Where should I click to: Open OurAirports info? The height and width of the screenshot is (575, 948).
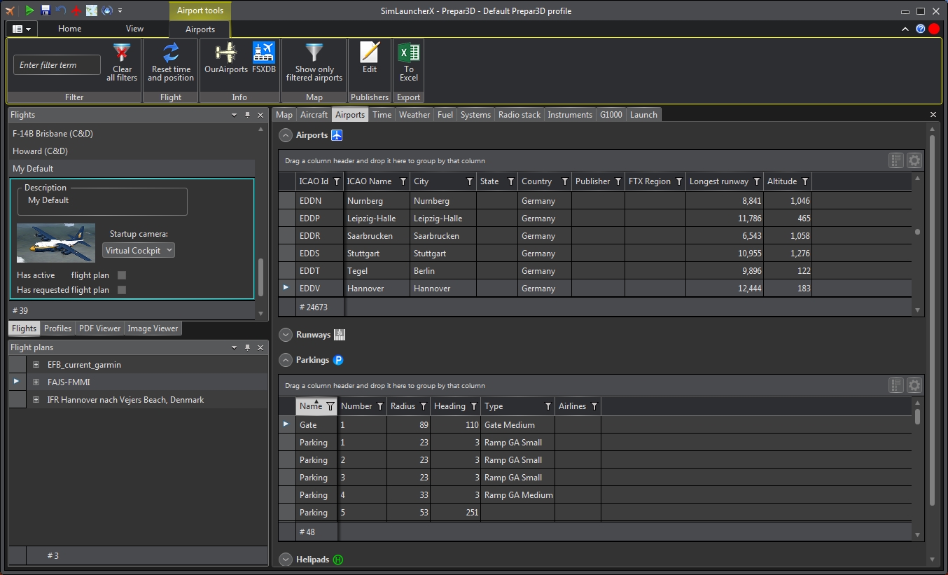click(226, 59)
